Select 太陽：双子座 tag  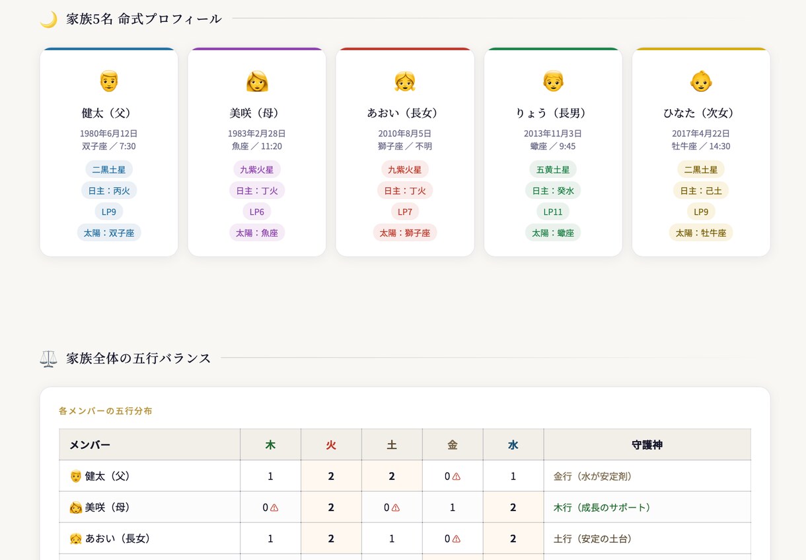pos(109,233)
